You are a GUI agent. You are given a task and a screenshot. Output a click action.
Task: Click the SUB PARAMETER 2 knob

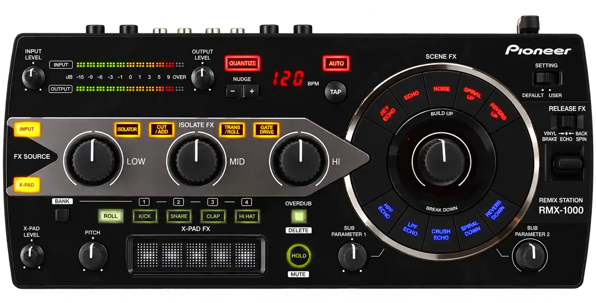click(x=529, y=256)
